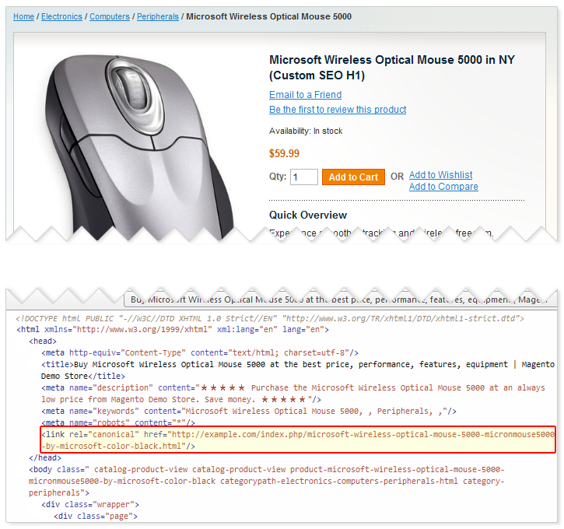The width and height of the screenshot is (564, 529).
Task: Click the Add to Wishlist link
Action: [x=440, y=175]
